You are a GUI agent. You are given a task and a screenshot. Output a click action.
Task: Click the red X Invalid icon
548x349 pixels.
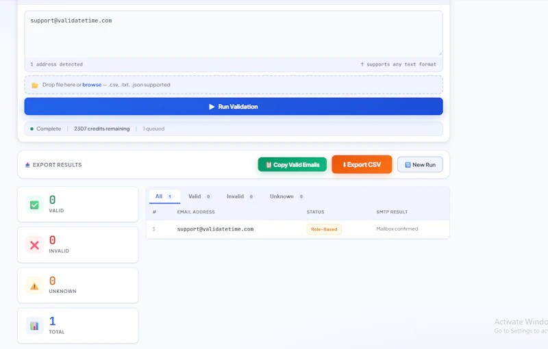tap(34, 245)
